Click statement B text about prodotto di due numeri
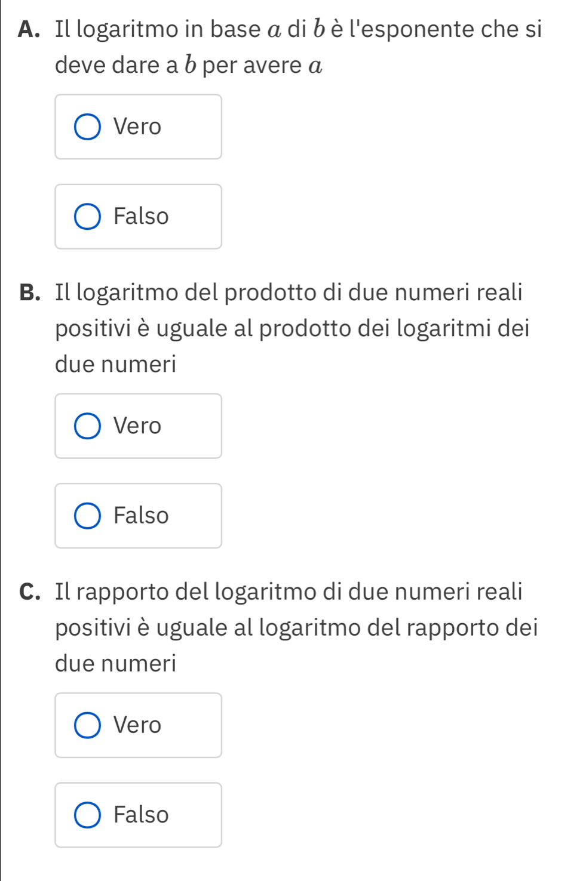586x881 pixels. coord(292,328)
